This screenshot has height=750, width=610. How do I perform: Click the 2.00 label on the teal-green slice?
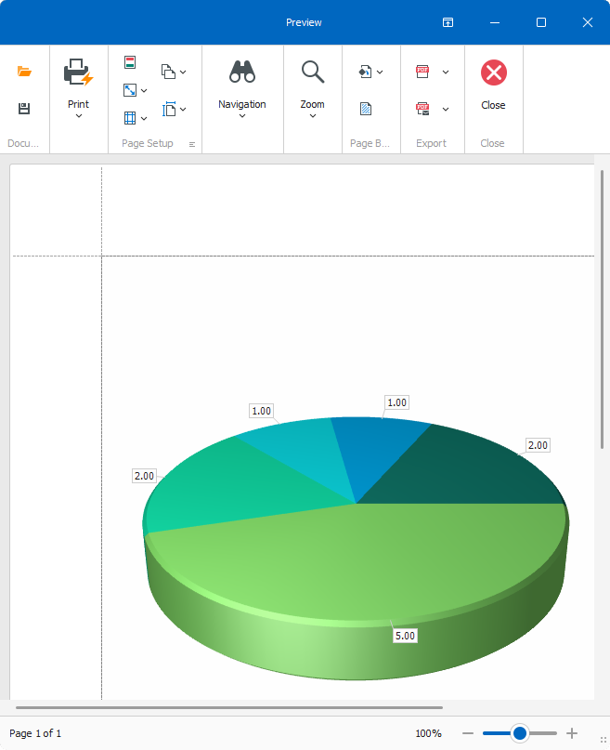pyautogui.click(x=144, y=476)
